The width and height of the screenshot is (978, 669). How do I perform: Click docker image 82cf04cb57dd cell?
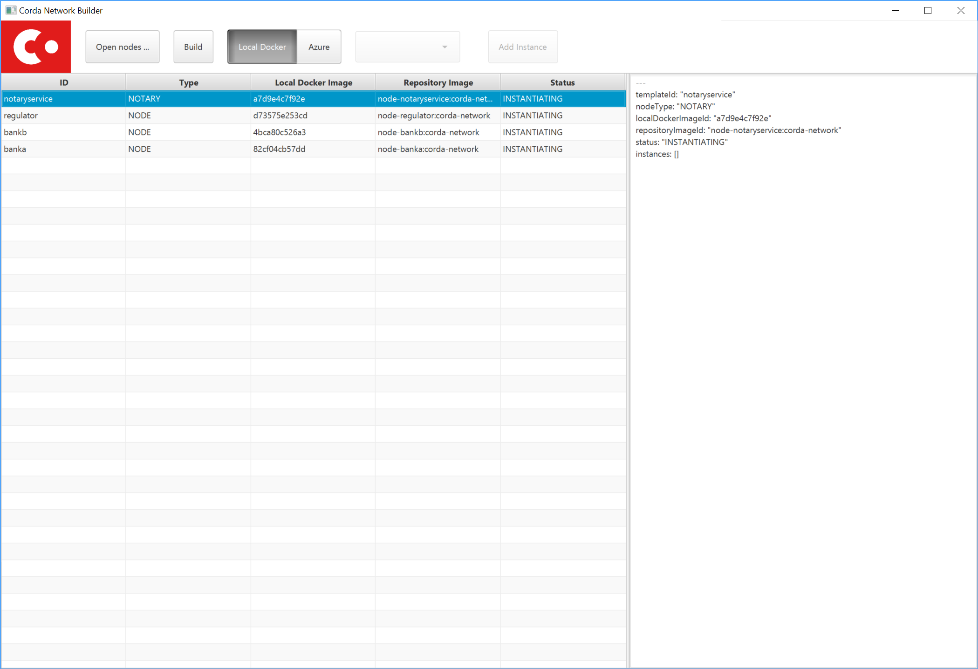(x=313, y=149)
